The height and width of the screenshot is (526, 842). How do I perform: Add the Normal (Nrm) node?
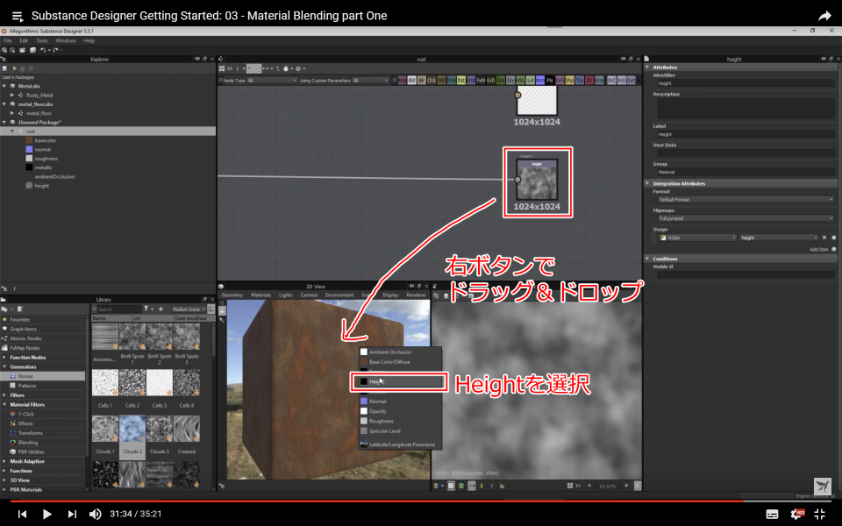(x=539, y=80)
